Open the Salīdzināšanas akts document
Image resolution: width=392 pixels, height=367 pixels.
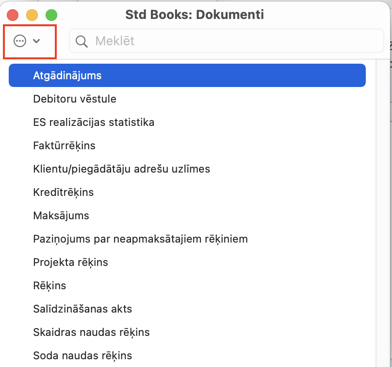click(82, 309)
